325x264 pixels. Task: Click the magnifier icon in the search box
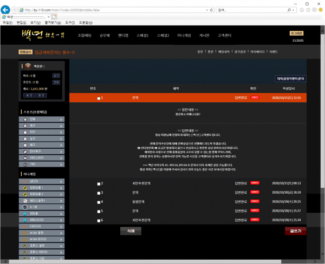pyautogui.click(x=289, y=10)
